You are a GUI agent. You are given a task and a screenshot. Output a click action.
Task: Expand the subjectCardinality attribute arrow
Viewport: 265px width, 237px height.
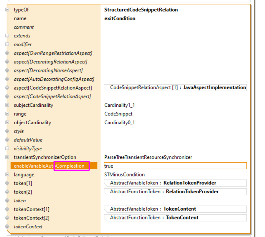tap(7, 105)
